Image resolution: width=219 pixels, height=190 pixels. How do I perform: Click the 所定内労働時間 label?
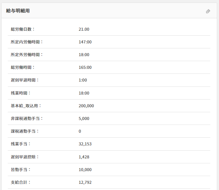pos(27,42)
